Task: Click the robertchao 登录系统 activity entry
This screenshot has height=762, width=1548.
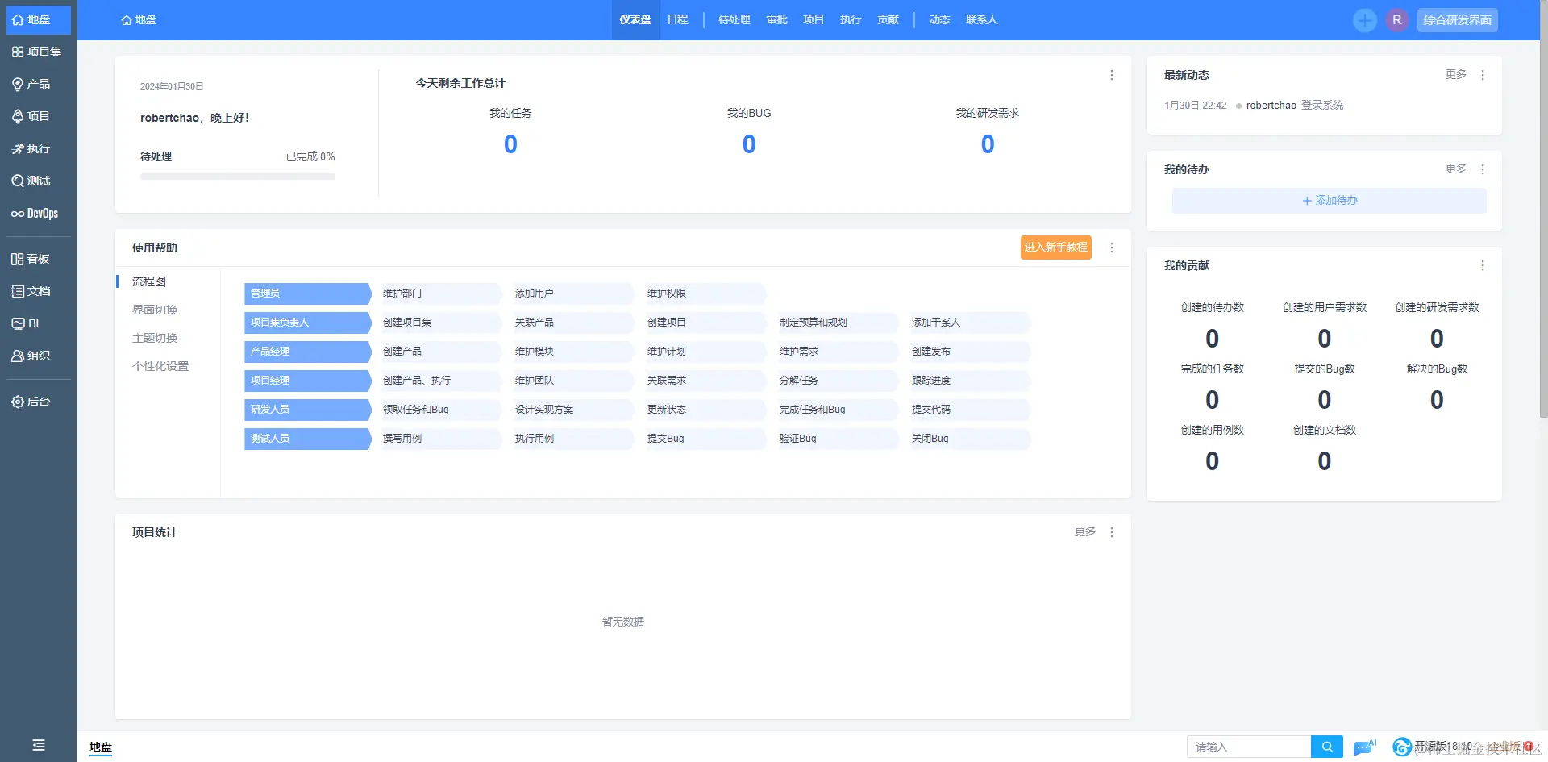Action: coord(1295,105)
